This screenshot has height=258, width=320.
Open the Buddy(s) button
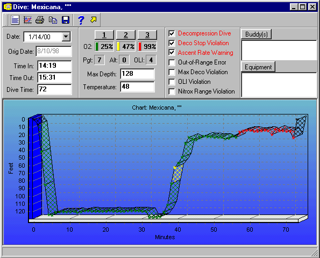pos(257,34)
